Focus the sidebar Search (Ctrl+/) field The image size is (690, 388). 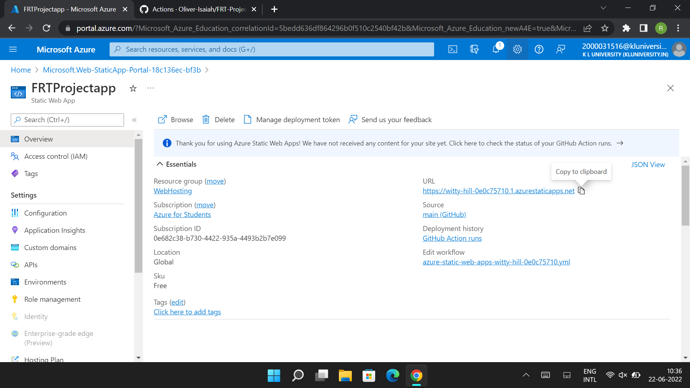(x=67, y=120)
